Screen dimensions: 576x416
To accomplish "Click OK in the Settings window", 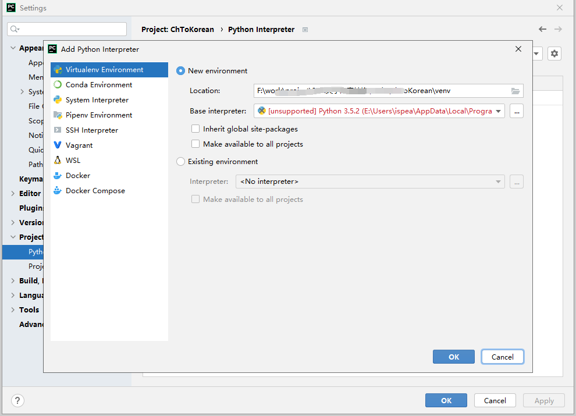I will point(446,400).
